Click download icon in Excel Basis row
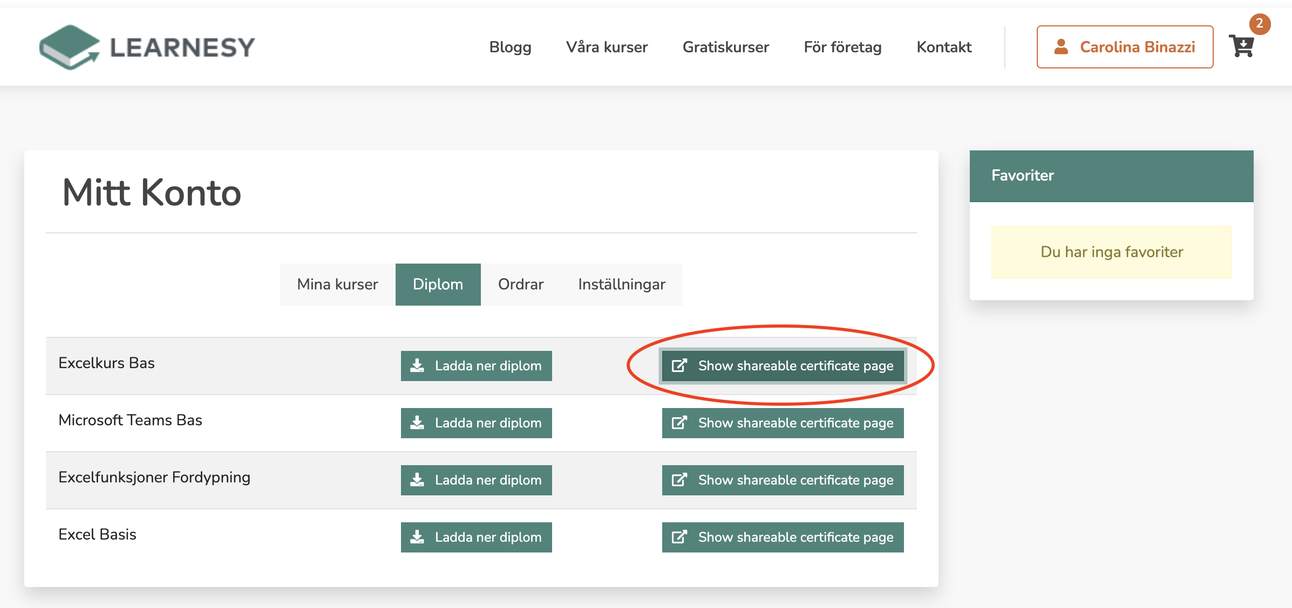This screenshot has width=1292, height=608. (x=417, y=537)
